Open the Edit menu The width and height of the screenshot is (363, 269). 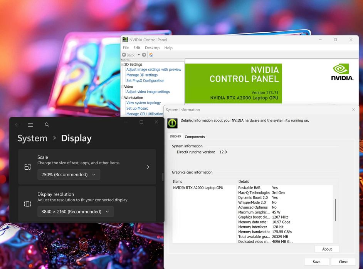[x=136, y=48]
